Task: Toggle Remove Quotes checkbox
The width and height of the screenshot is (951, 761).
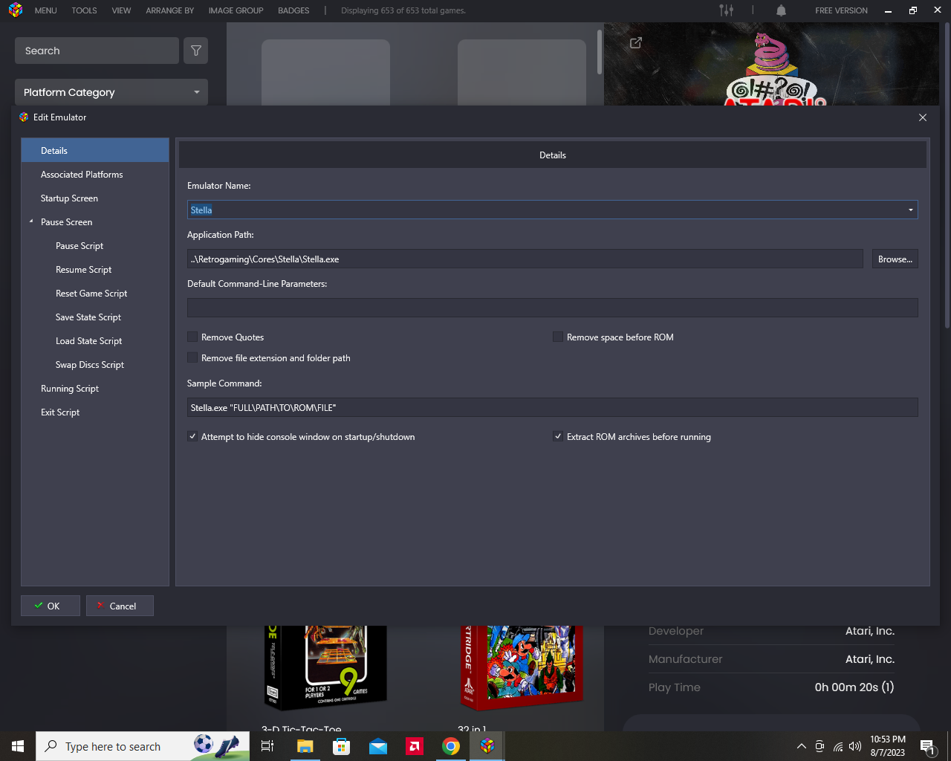Action: coord(192,337)
